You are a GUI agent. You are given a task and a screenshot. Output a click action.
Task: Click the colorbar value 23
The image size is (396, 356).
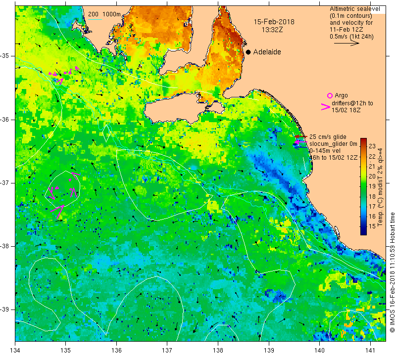pos(372,146)
